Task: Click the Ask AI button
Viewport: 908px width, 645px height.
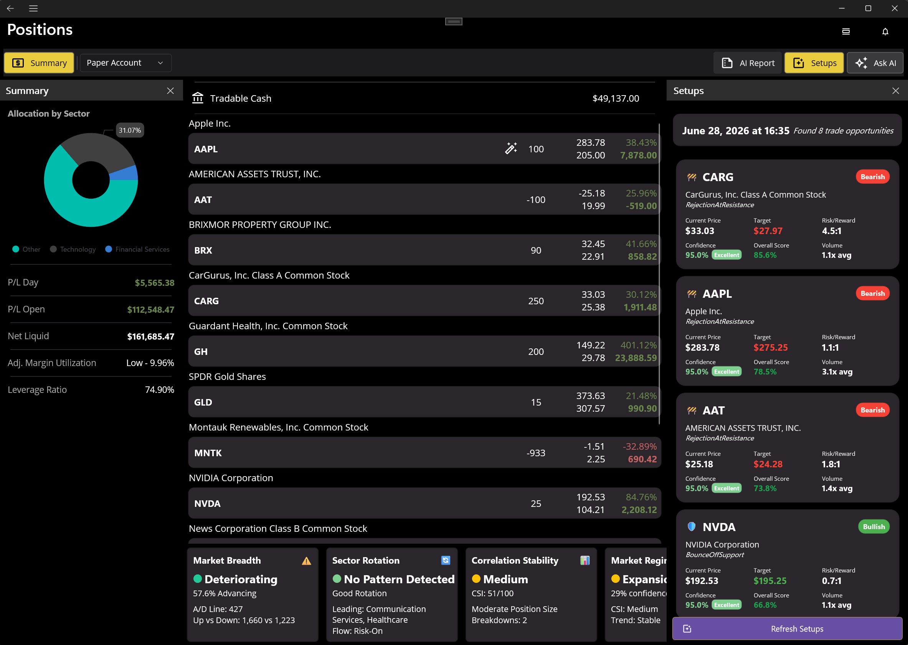Action: click(x=875, y=63)
